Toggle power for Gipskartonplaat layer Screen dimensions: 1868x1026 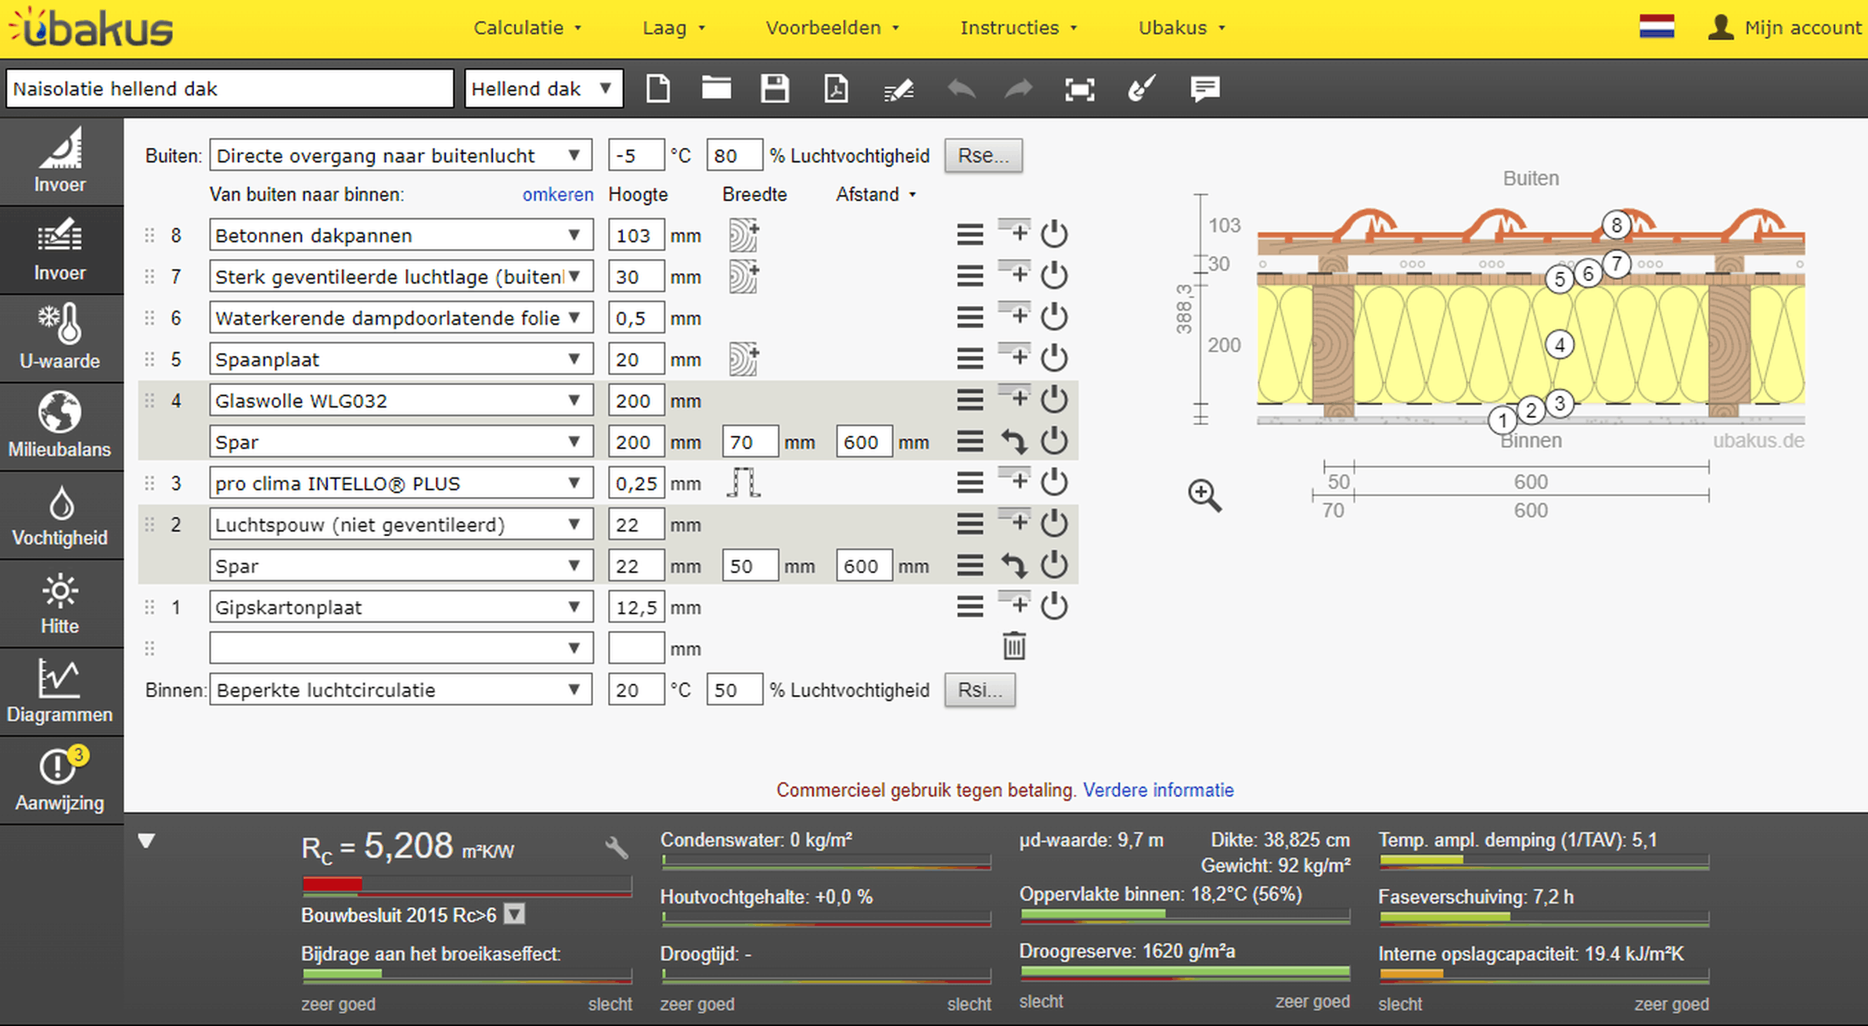[x=1054, y=607]
